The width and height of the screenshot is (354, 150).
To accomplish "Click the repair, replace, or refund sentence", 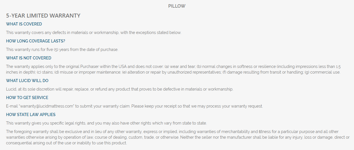I will pyautogui.click(x=119, y=89).
